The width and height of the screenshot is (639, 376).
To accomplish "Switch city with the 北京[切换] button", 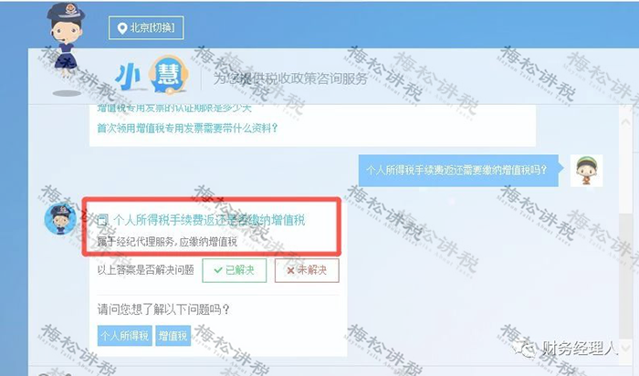I will pyautogui.click(x=146, y=27).
